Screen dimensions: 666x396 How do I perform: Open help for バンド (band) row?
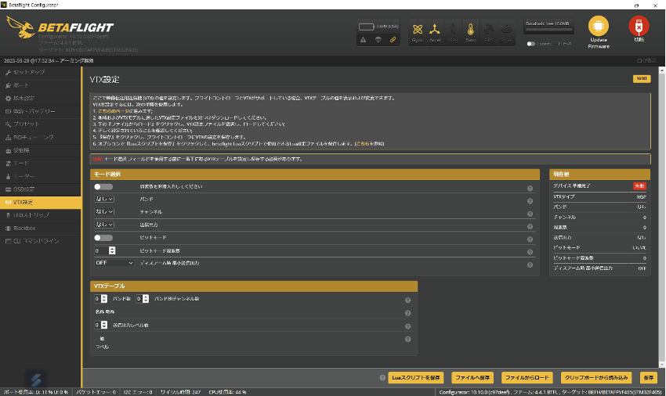(530, 201)
